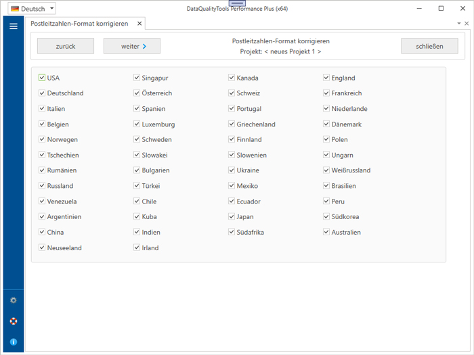The height and width of the screenshot is (355, 474).
Task: Click the weiter button
Action: point(131,46)
